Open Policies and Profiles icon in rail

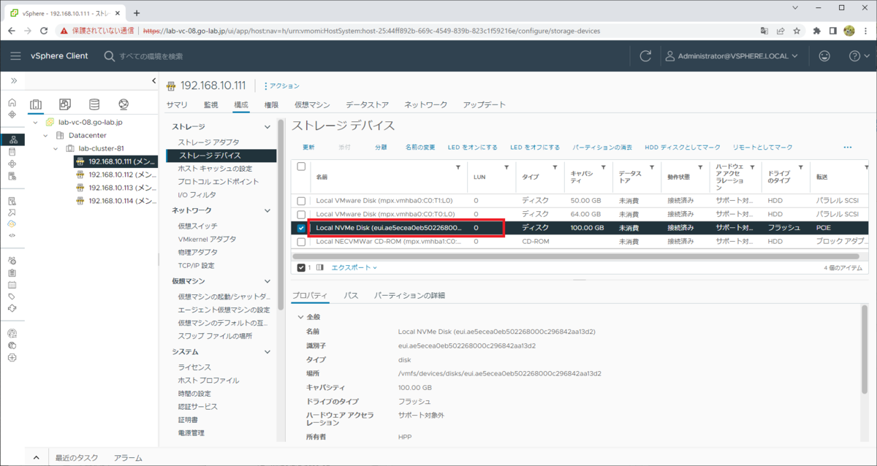tap(12, 200)
